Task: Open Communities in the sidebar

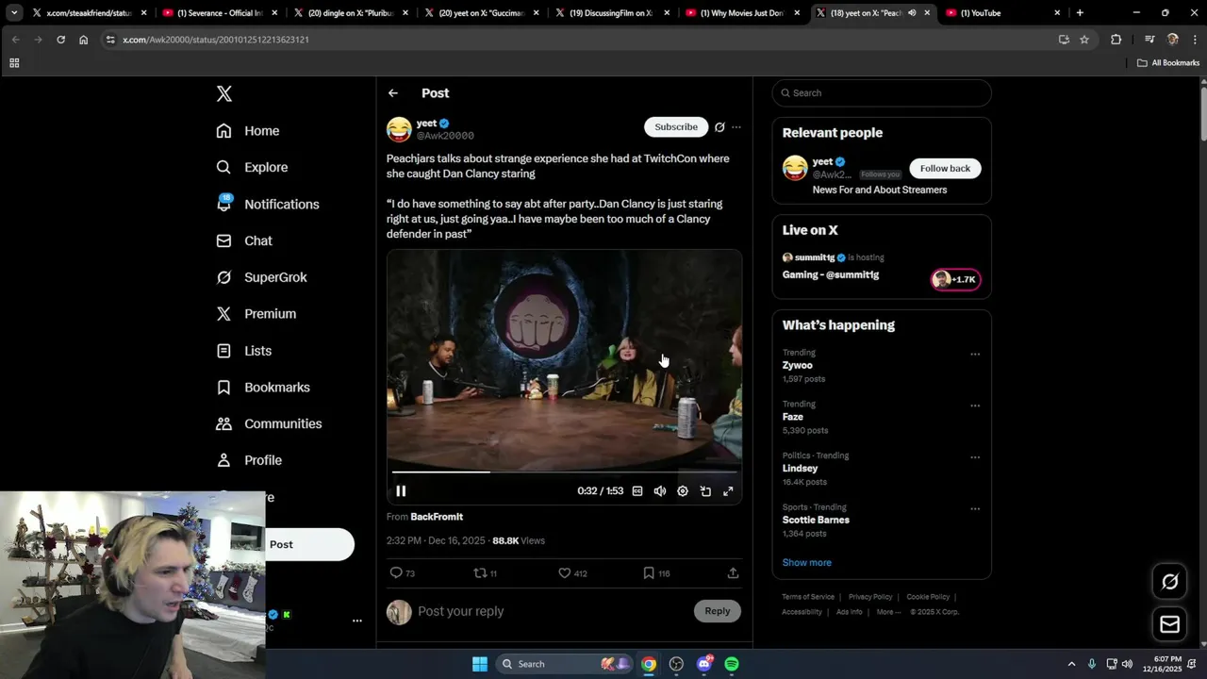Action: [269, 423]
